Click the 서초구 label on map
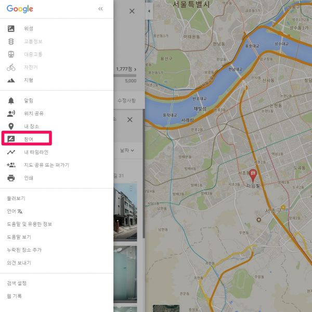This screenshot has width=312, height=312. [273, 211]
